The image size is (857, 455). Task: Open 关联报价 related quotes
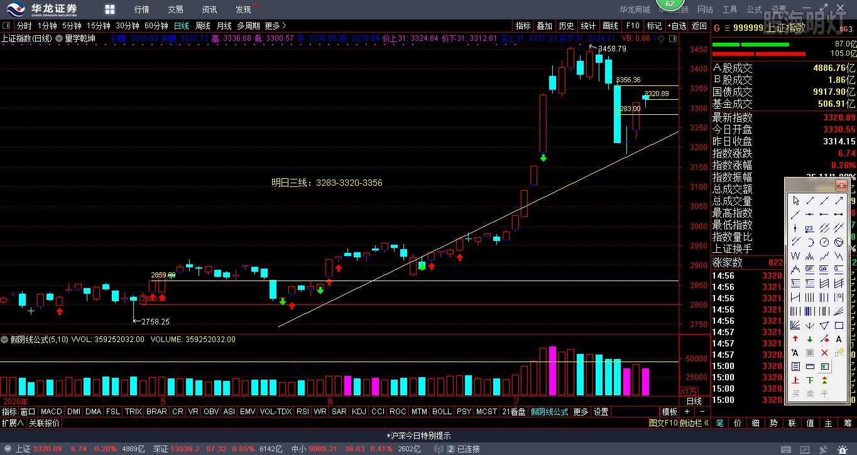(45, 423)
